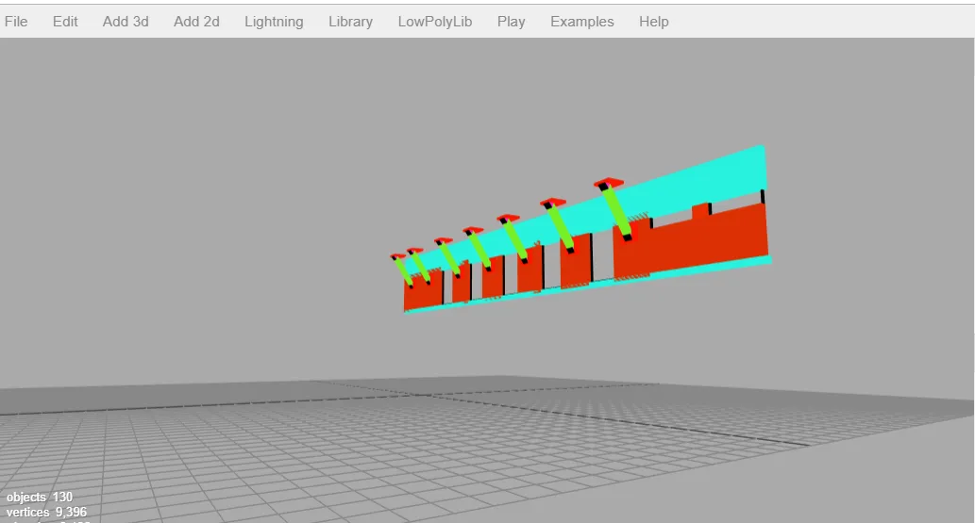
Task: Open the Add 3d menu
Action: (x=126, y=22)
